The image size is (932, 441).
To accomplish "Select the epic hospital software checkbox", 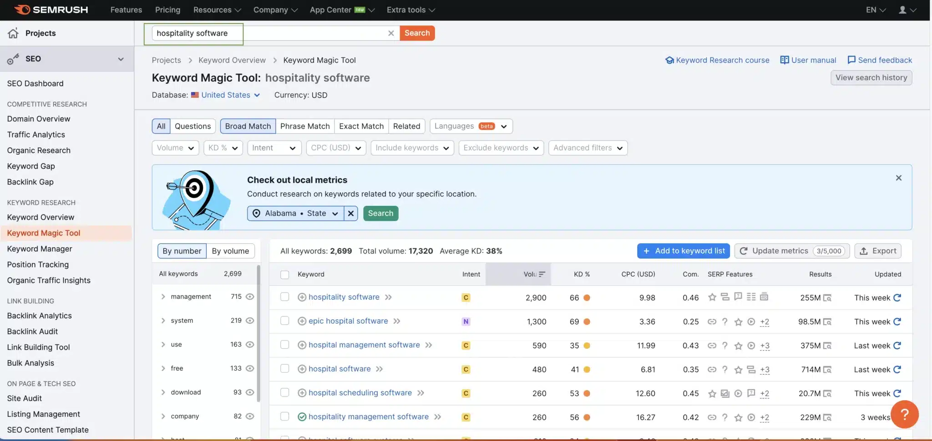I will (285, 321).
